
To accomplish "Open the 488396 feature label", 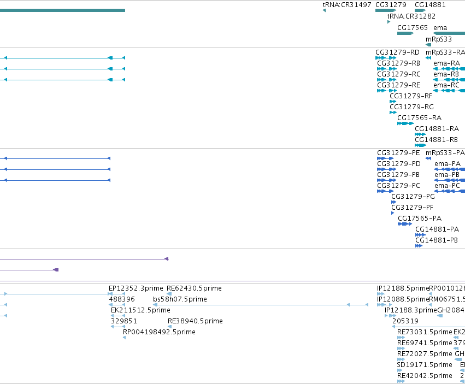I will coord(122,299).
